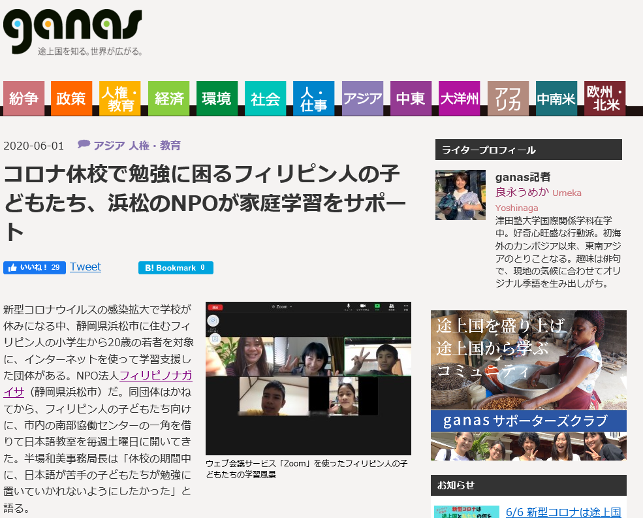Image resolution: width=643 pixels, height=518 pixels.
Task: Open the 政策 category tab
Action: 71,99
